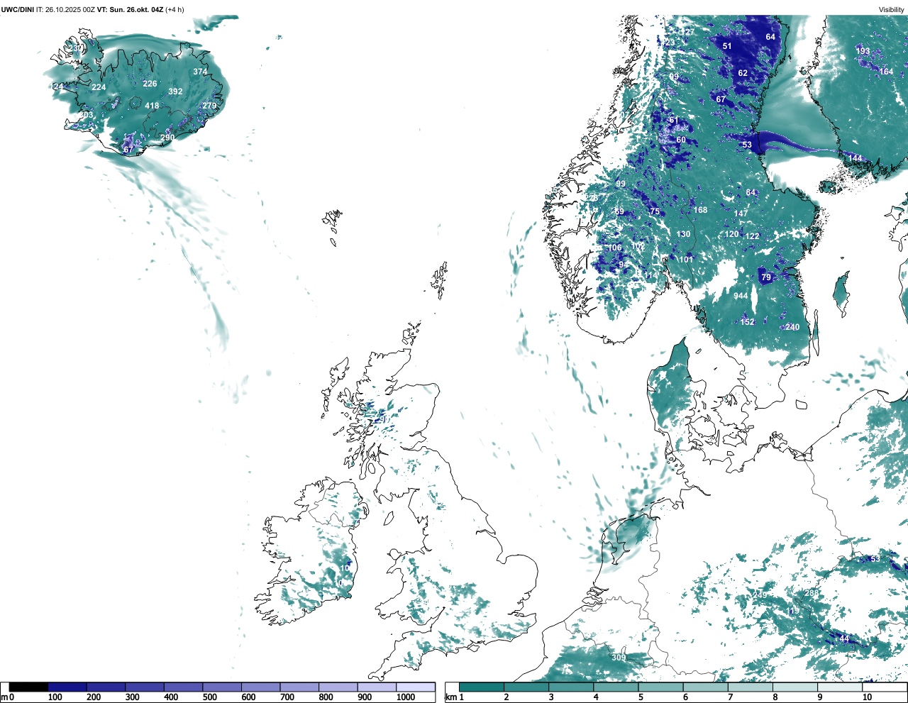Click the 75 value over Norway
Viewport: 908px width, 703px height.
pyautogui.click(x=655, y=211)
